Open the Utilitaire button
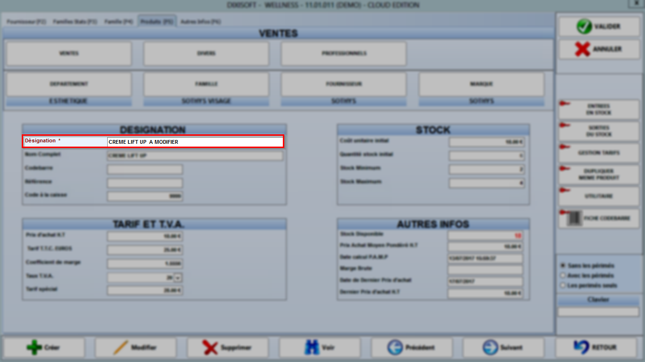This screenshot has height=362, width=645. point(599,196)
